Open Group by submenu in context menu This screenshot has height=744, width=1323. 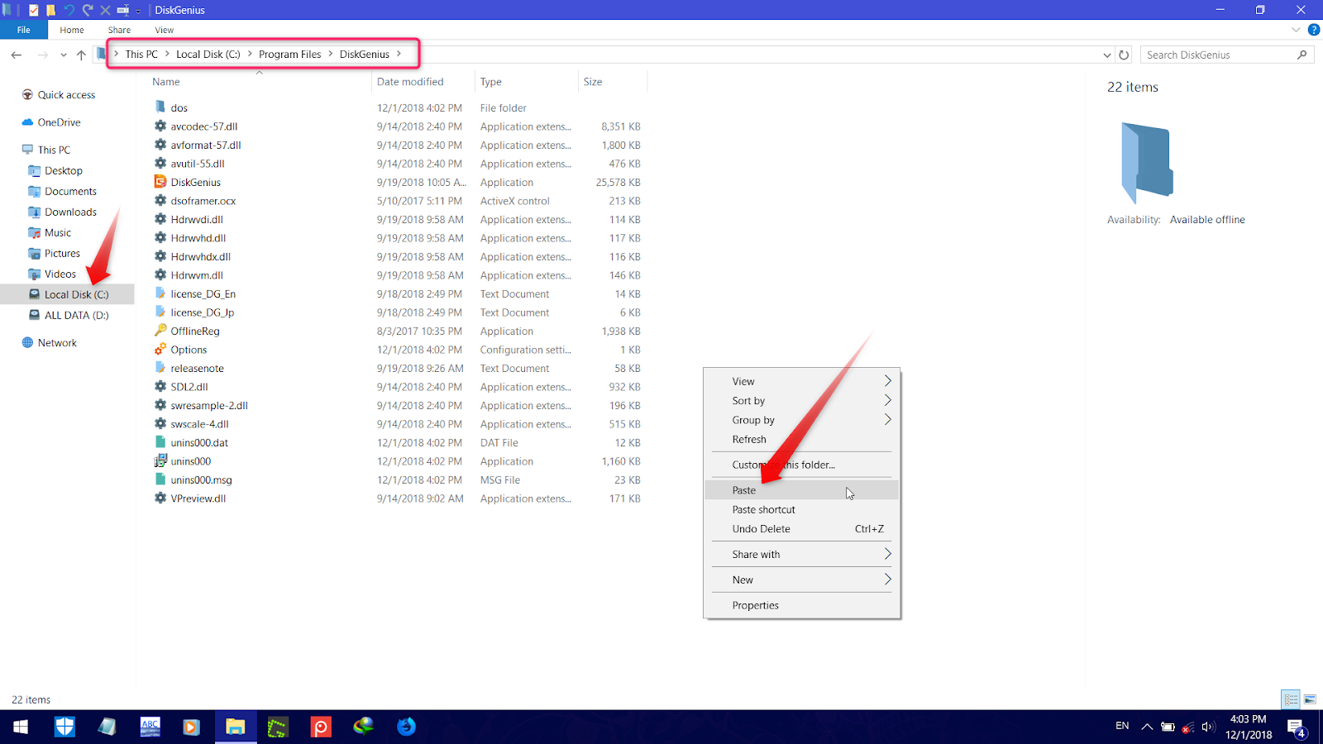pyautogui.click(x=801, y=420)
